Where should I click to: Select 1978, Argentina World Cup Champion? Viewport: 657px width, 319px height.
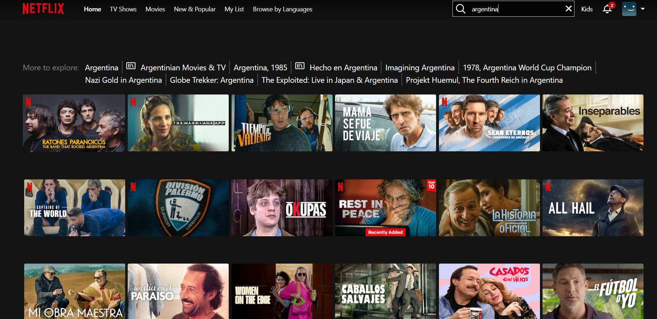[x=527, y=67]
